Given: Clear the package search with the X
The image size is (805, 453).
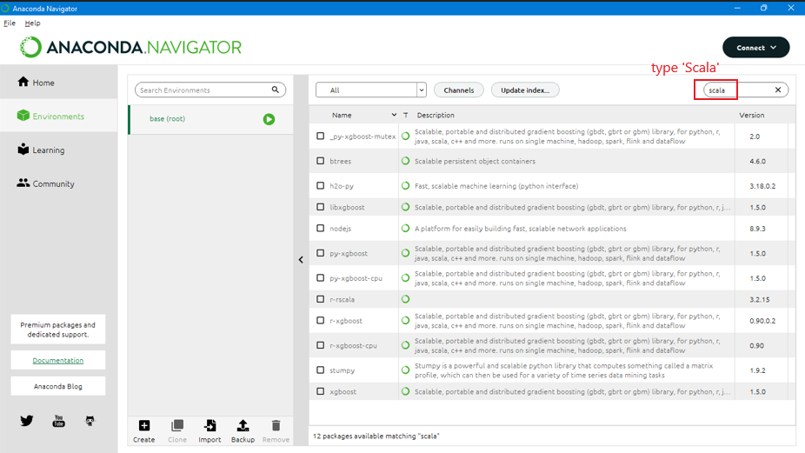Looking at the screenshot, I should [778, 90].
